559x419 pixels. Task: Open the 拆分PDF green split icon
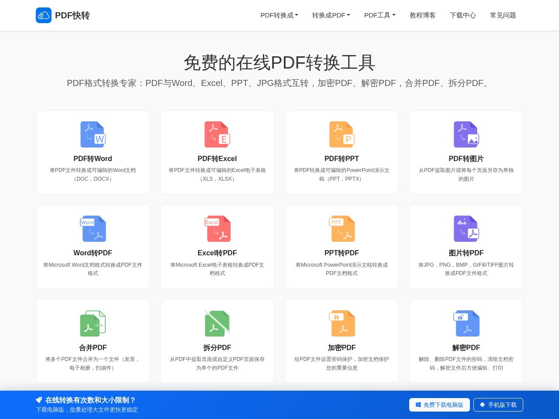pyautogui.click(x=217, y=323)
